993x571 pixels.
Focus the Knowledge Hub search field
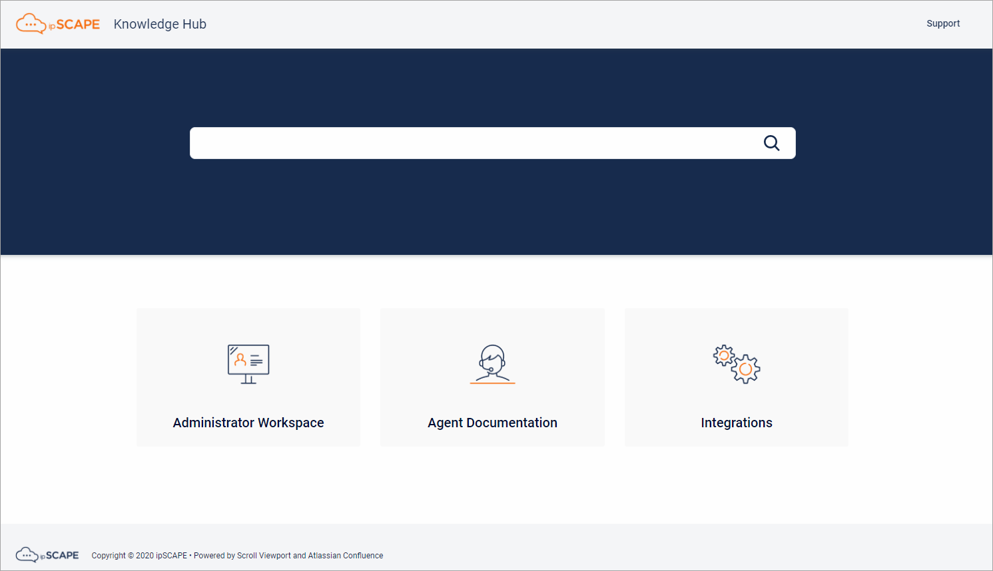pos(493,143)
